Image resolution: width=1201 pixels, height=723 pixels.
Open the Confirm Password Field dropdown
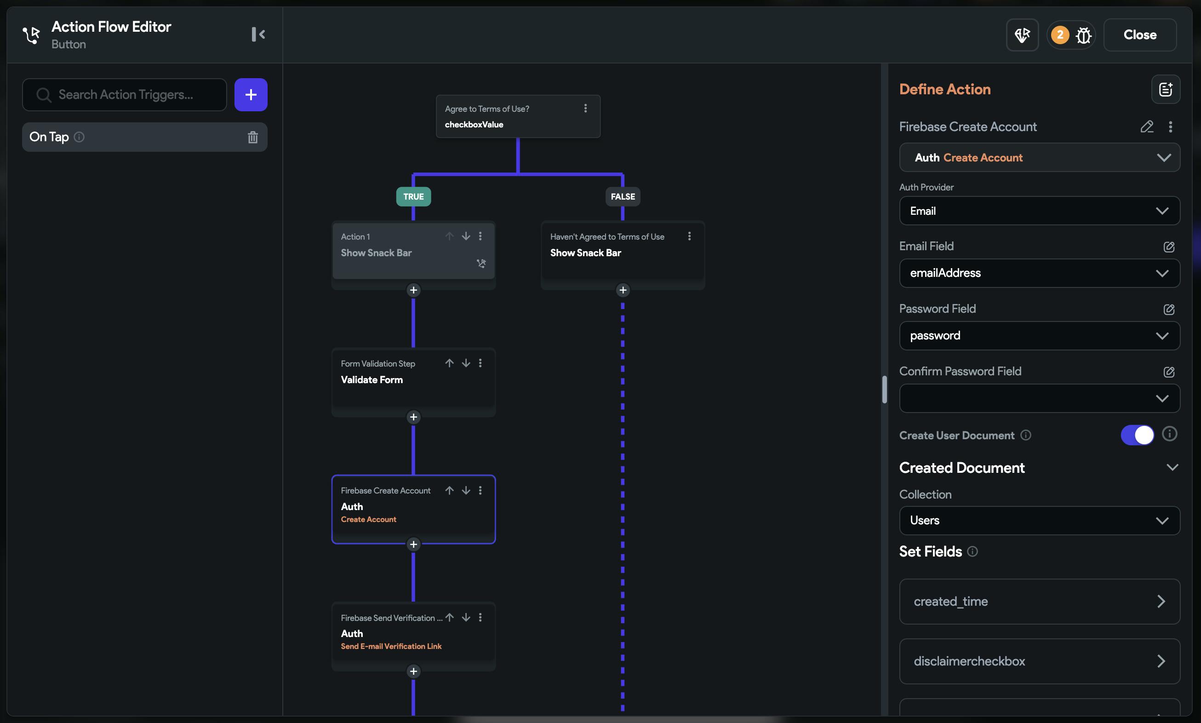click(x=1039, y=399)
